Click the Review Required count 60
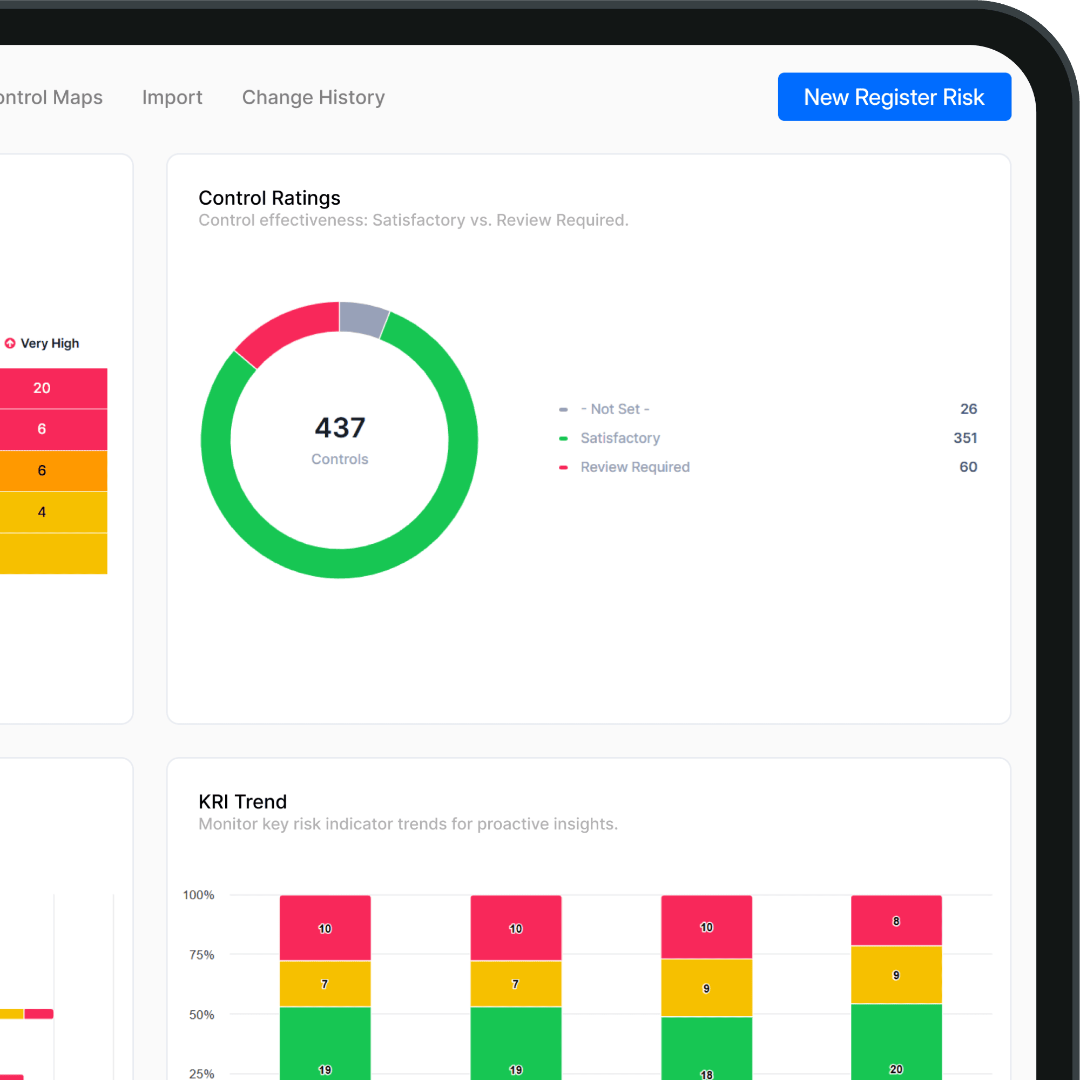 coord(969,467)
